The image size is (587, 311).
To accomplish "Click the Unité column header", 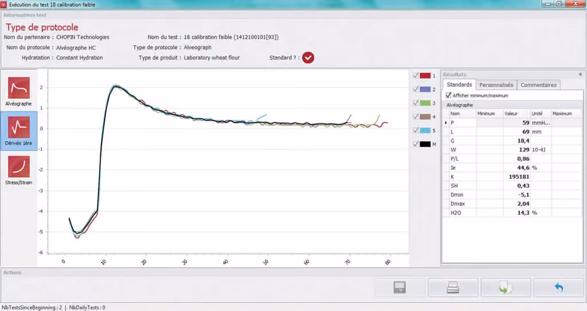I will (x=540, y=114).
